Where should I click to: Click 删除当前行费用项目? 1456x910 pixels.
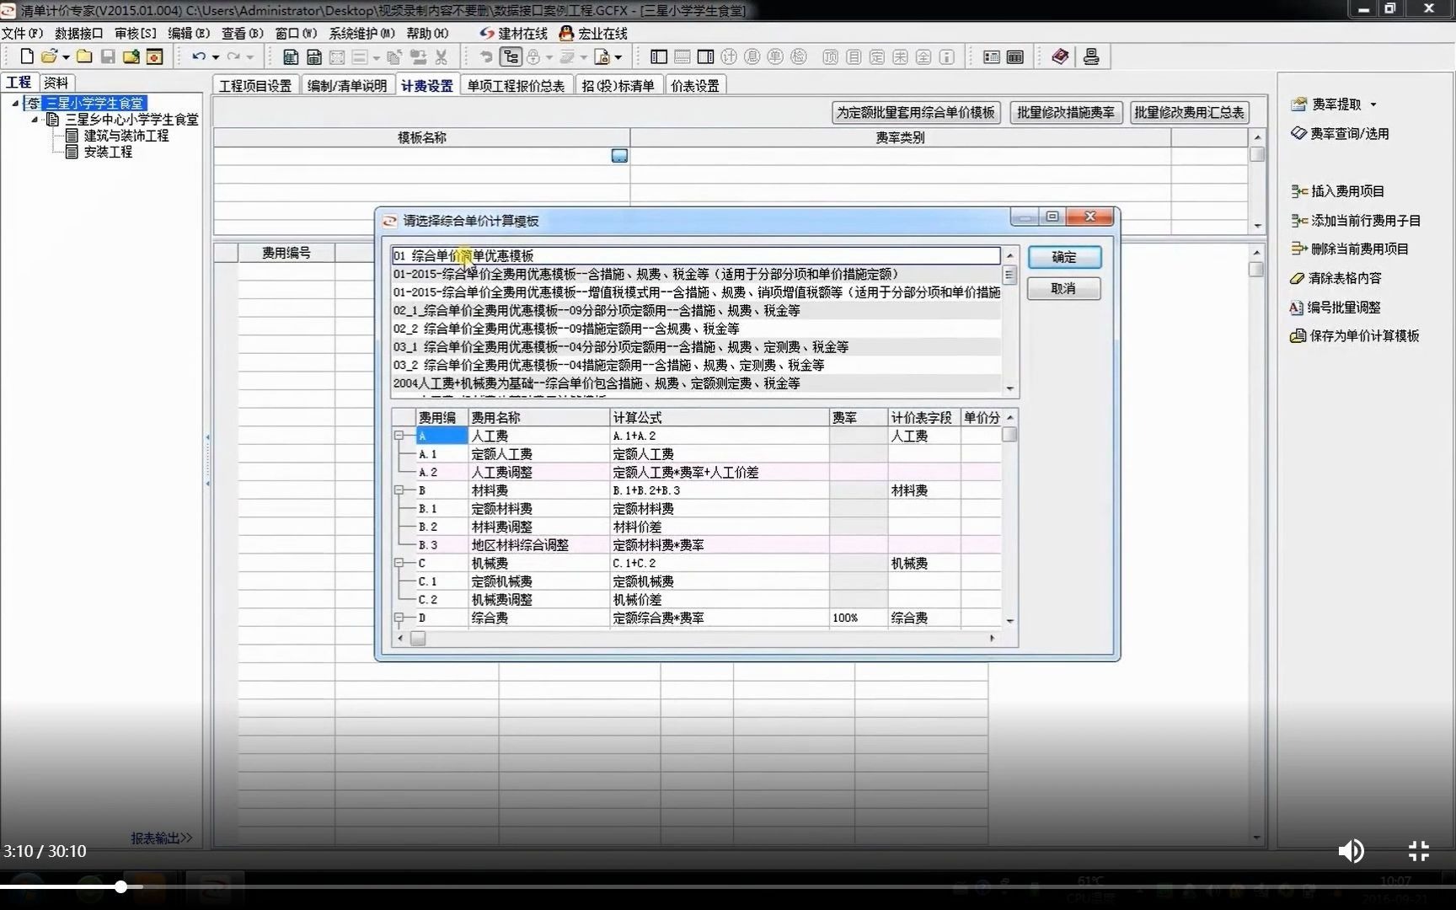click(1350, 249)
